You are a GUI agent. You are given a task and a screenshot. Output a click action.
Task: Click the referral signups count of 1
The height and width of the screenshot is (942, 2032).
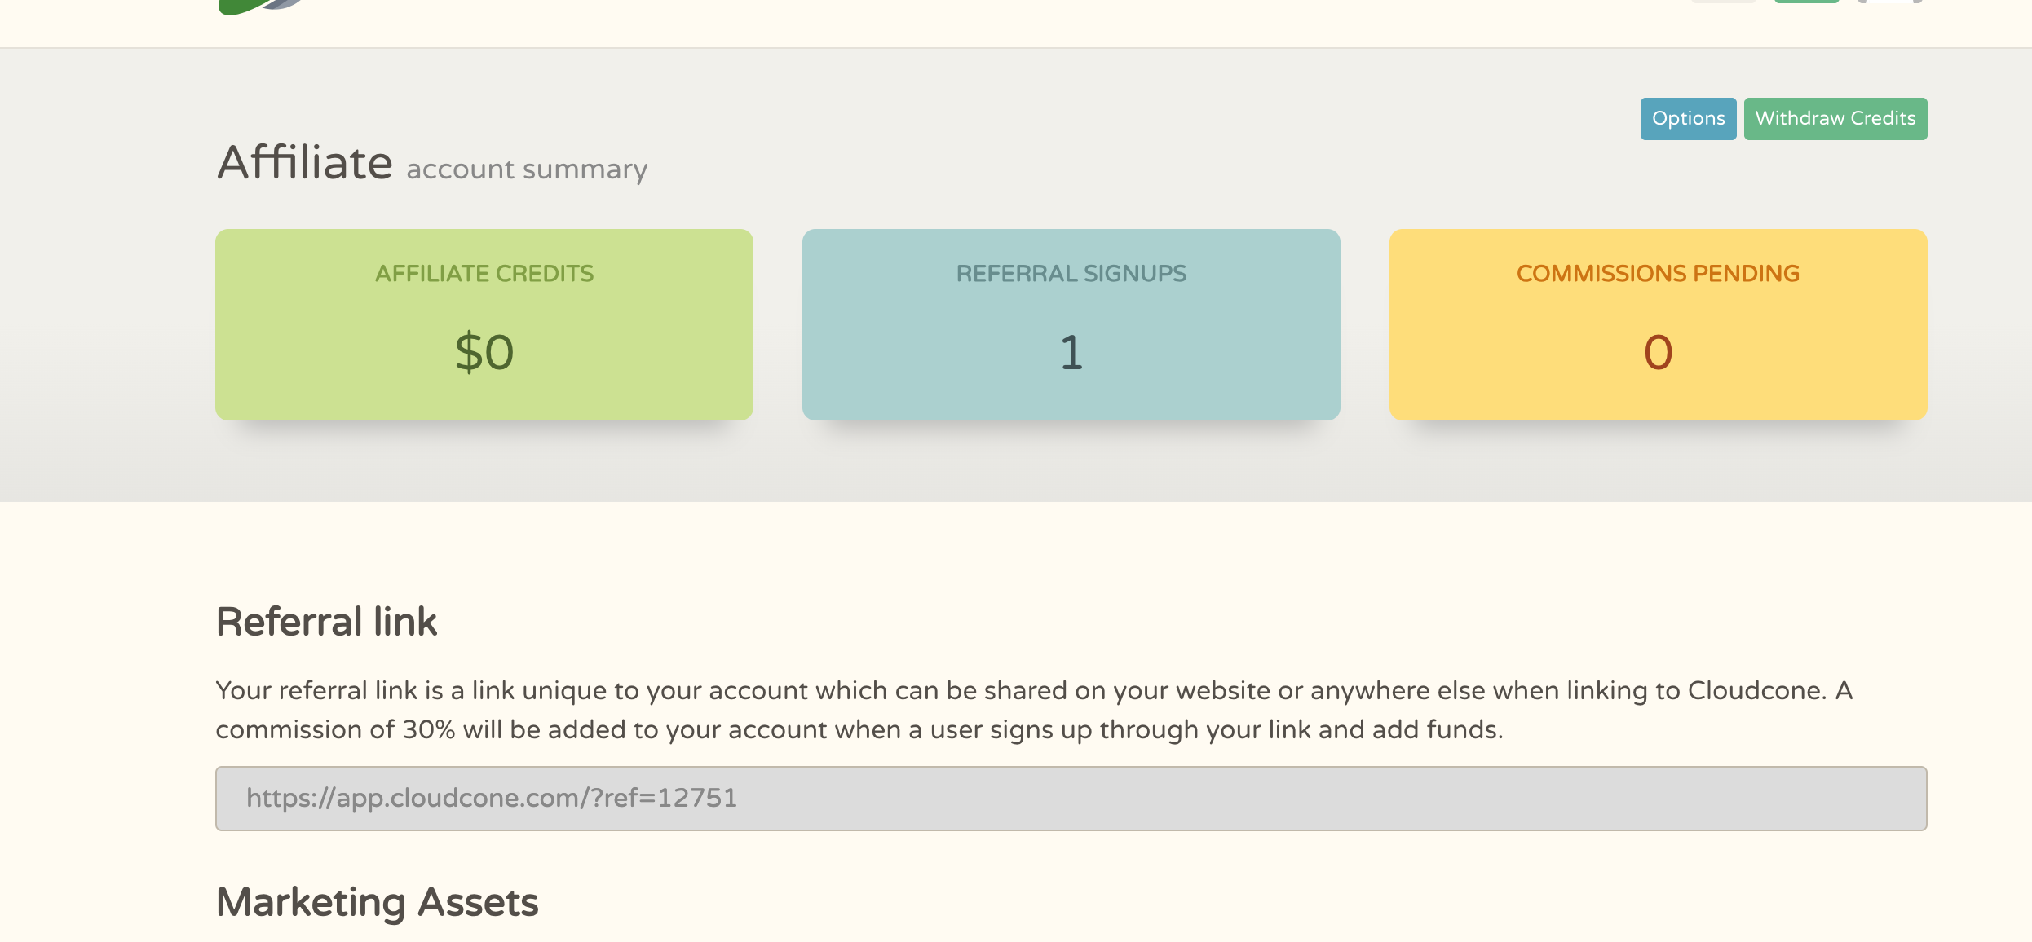pyautogui.click(x=1071, y=352)
